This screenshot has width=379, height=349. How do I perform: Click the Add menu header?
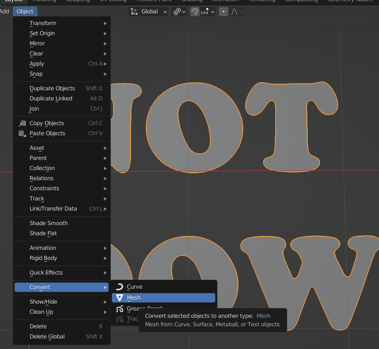[4, 11]
